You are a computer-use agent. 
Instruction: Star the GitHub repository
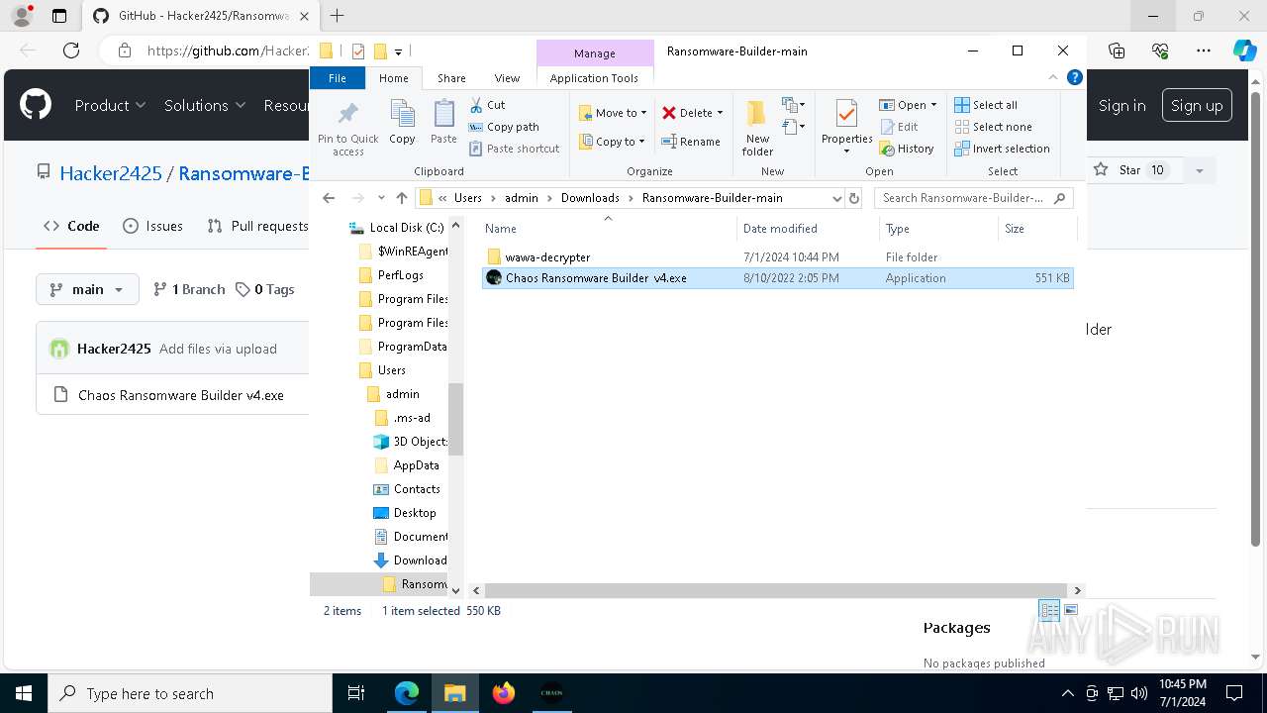tap(1130, 170)
